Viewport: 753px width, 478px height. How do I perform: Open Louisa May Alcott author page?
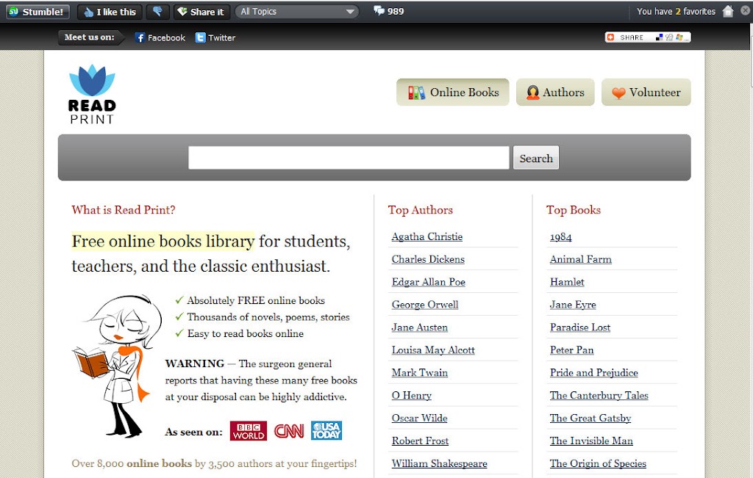(433, 350)
